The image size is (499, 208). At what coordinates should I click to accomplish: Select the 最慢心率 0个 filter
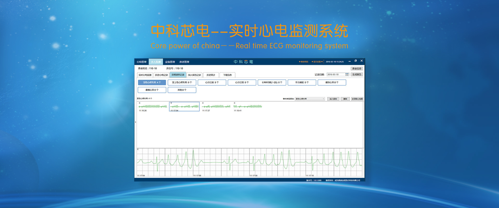152,90
